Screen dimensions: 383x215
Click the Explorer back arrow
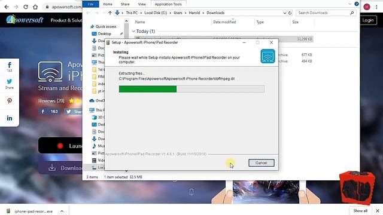[x=88, y=13]
